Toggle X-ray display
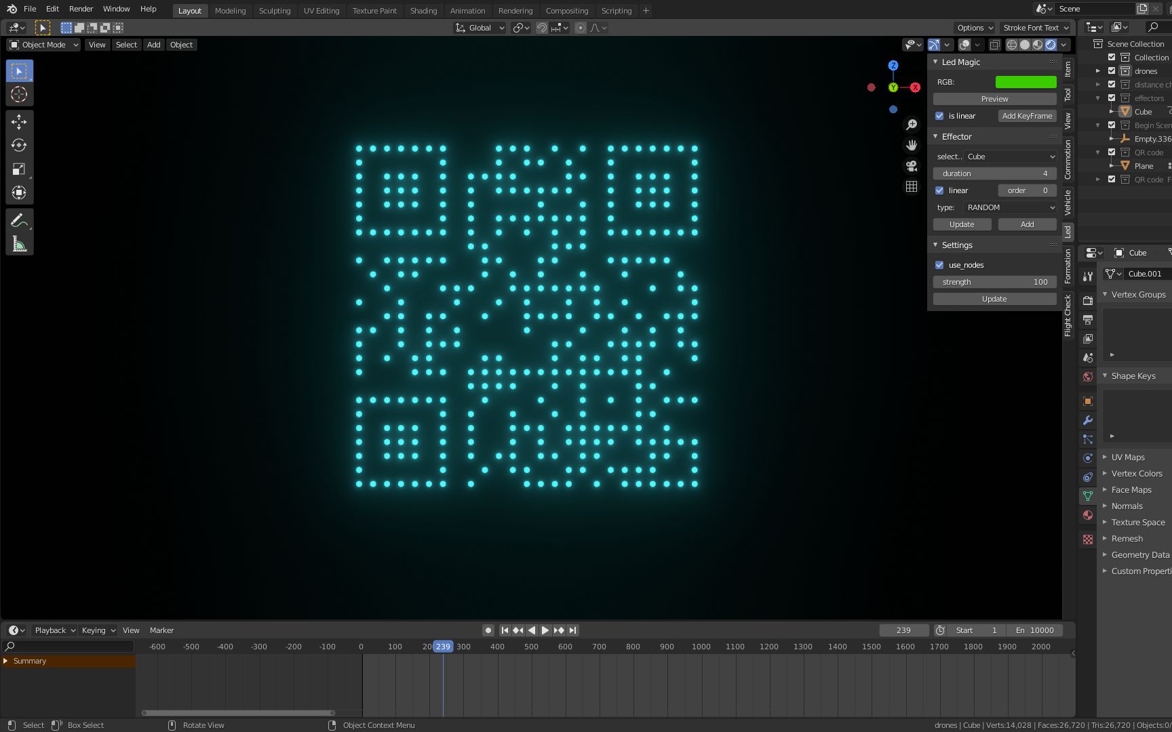Screen dimensions: 1172x732 (x=994, y=45)
